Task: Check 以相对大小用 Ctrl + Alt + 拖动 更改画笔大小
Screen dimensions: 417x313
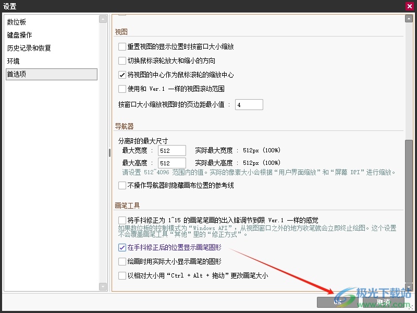Action: tap(122, 275)
